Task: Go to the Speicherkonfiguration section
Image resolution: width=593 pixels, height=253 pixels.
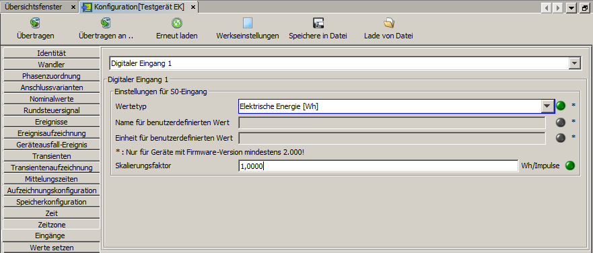Action: coord(51,202)
